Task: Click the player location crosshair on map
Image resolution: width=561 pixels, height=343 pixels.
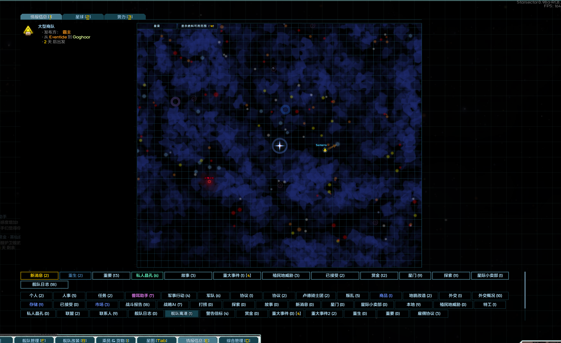Action: [x=280, y=146]
